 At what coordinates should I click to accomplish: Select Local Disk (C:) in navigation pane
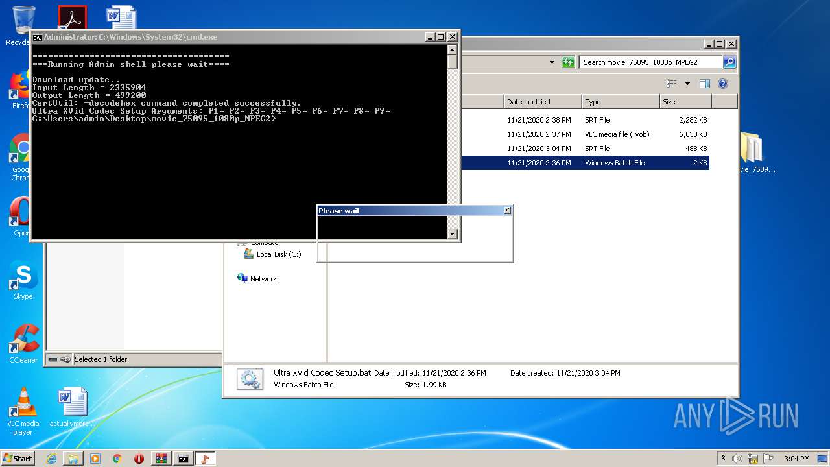[272, 254]
